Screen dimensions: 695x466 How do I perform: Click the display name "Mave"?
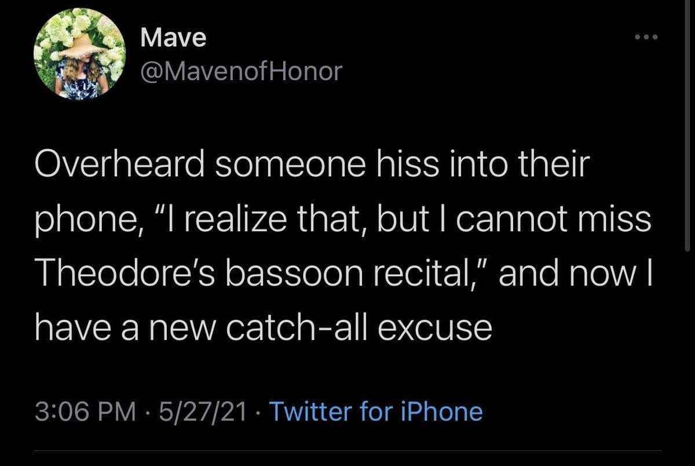[173, 38]
